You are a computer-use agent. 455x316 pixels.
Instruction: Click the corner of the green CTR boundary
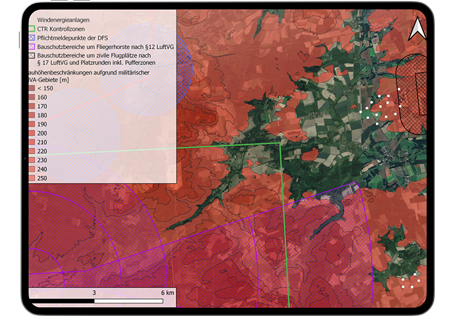coord(281,144)
